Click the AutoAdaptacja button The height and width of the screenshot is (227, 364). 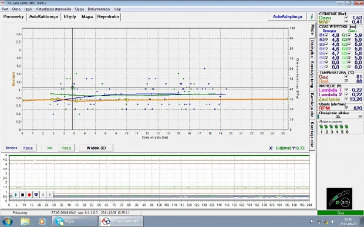pos(288,16)
